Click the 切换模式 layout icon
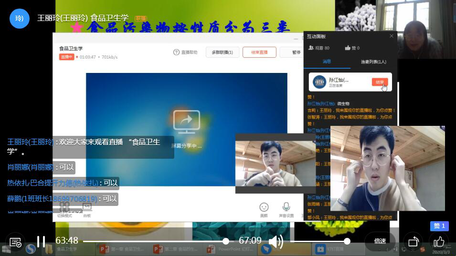The height and width of the screenshot is (256, 456). click(x=64, y=208)
